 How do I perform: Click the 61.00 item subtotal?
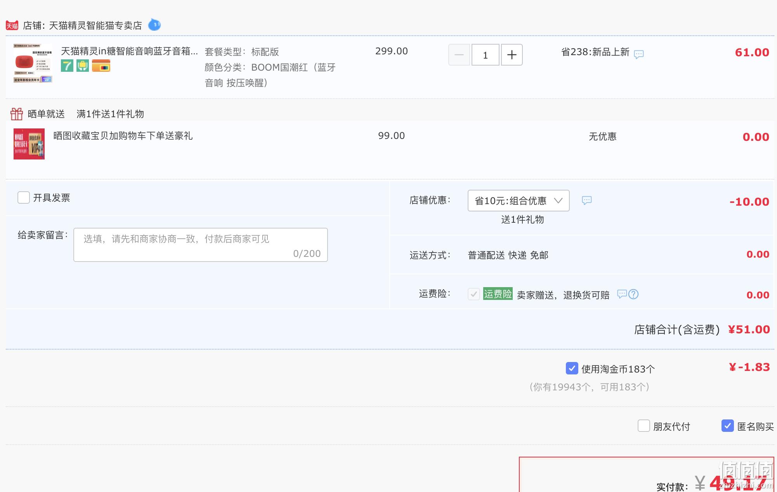752,52
